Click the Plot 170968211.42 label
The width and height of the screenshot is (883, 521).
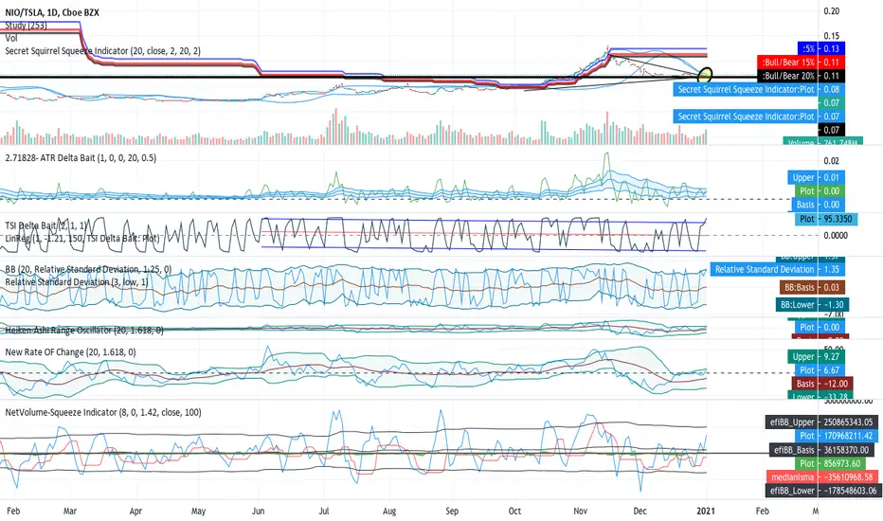point(837,436)
